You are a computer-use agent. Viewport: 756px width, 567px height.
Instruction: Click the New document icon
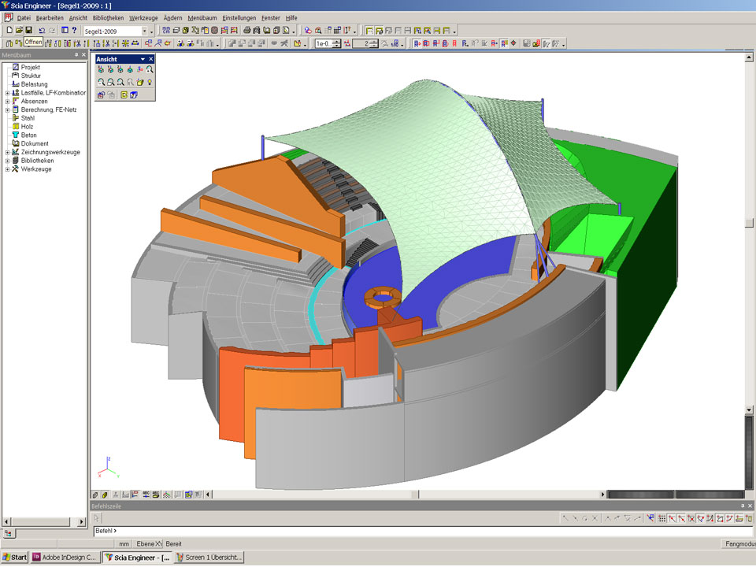coord(9,30)
